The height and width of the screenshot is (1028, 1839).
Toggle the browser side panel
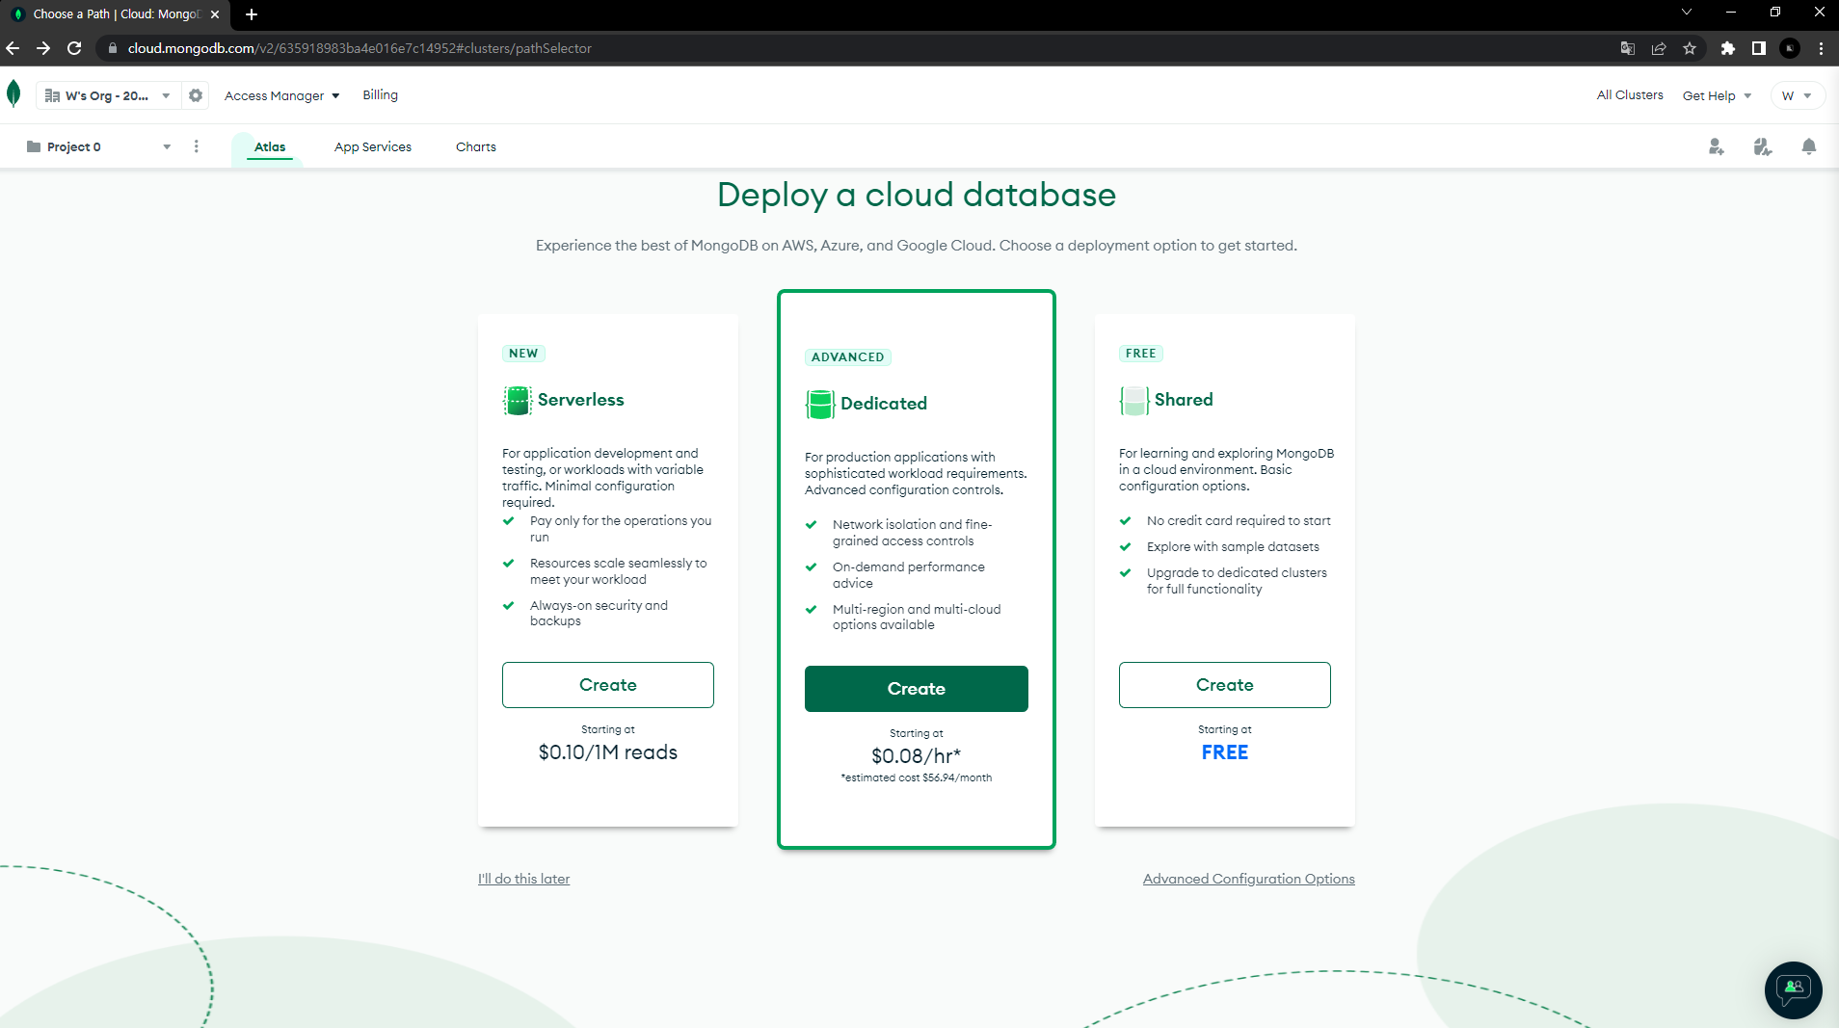point(1759,48)
